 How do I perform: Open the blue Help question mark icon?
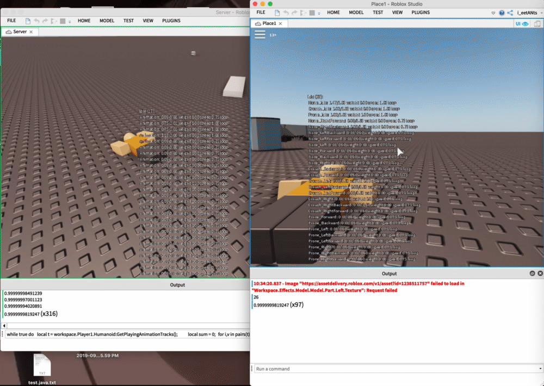click(502, 13)
